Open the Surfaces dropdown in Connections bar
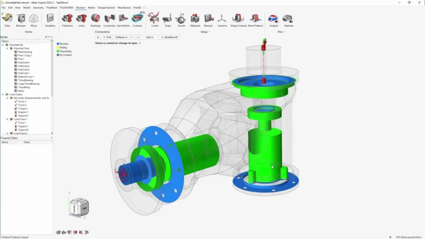425x239 pixels. pyautogui.click(x=121, y=37)
